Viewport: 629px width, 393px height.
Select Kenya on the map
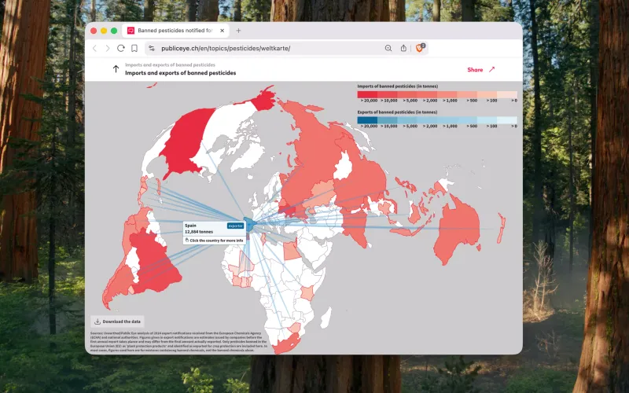click(307, 293)
